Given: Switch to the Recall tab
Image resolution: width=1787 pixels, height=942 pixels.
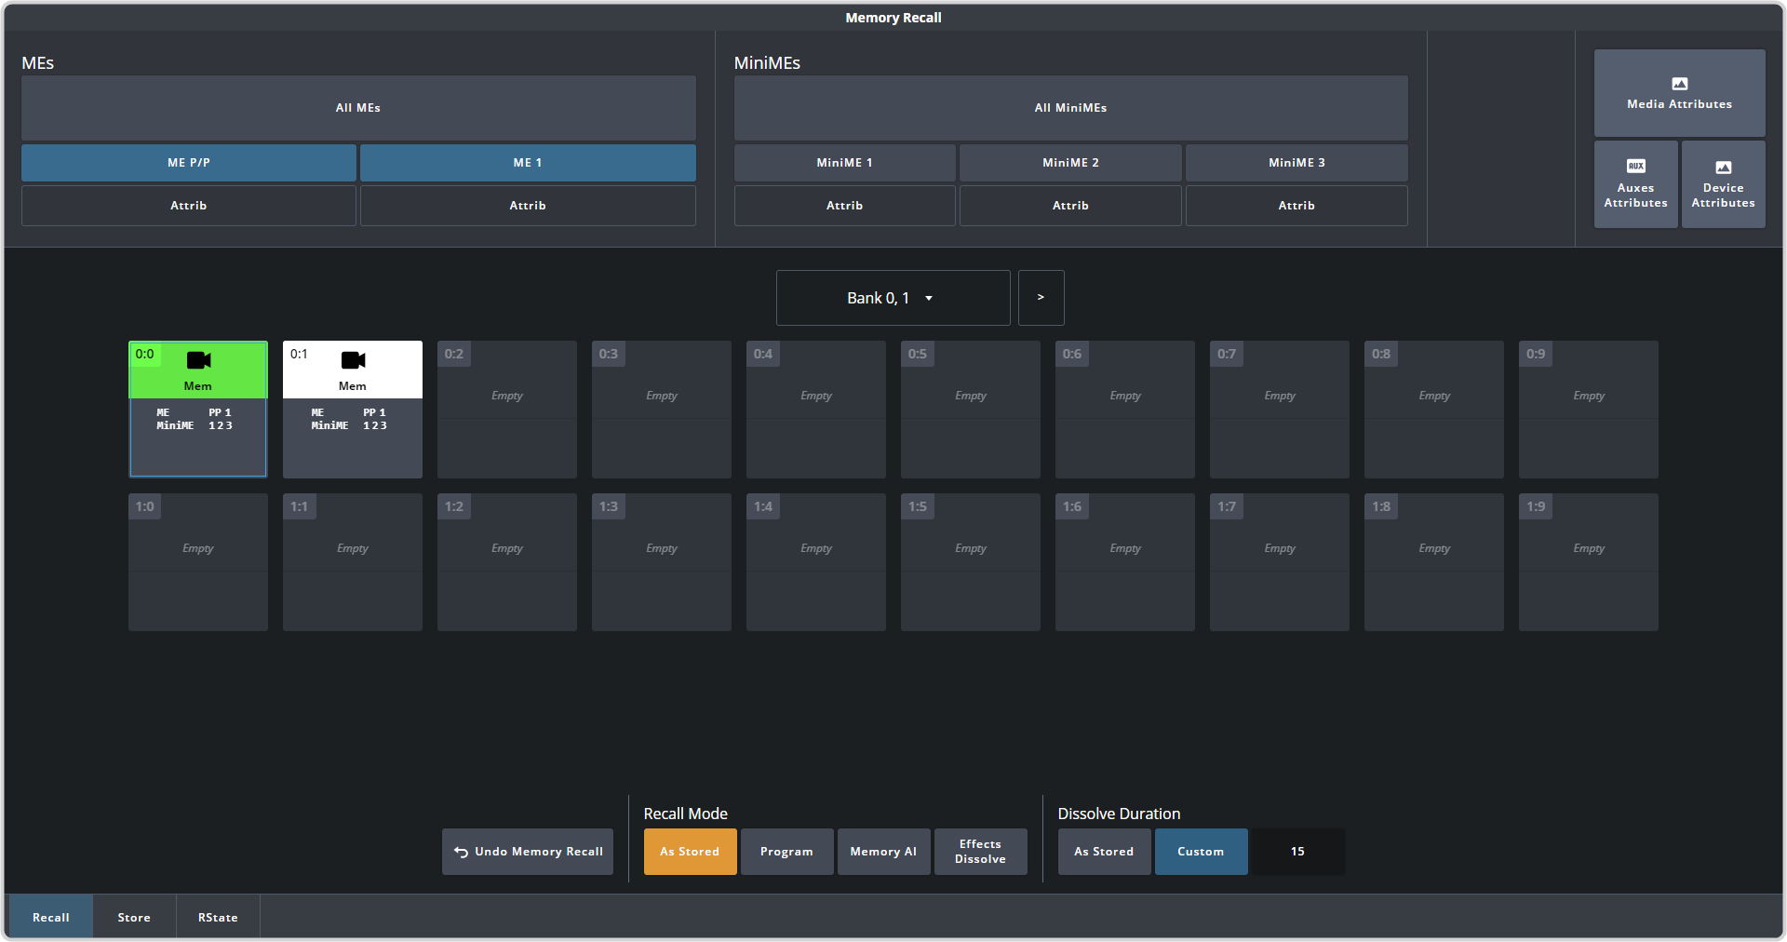Looking at the screenshot, I should coord(50,917).
